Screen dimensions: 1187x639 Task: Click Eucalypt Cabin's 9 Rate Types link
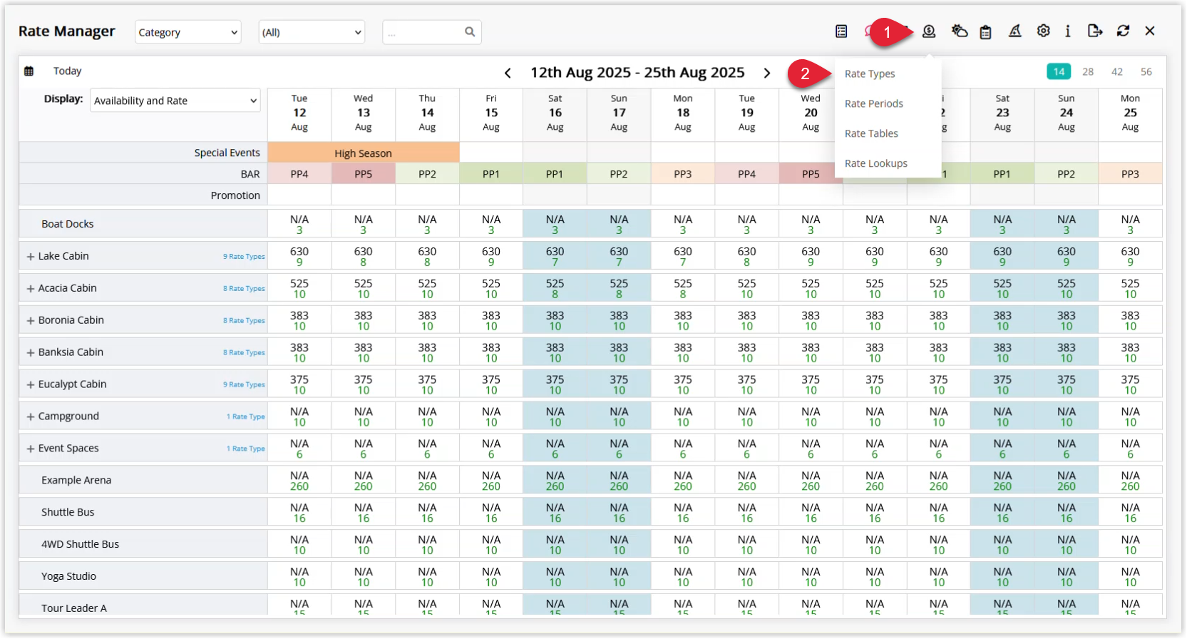tap(244, 384)
